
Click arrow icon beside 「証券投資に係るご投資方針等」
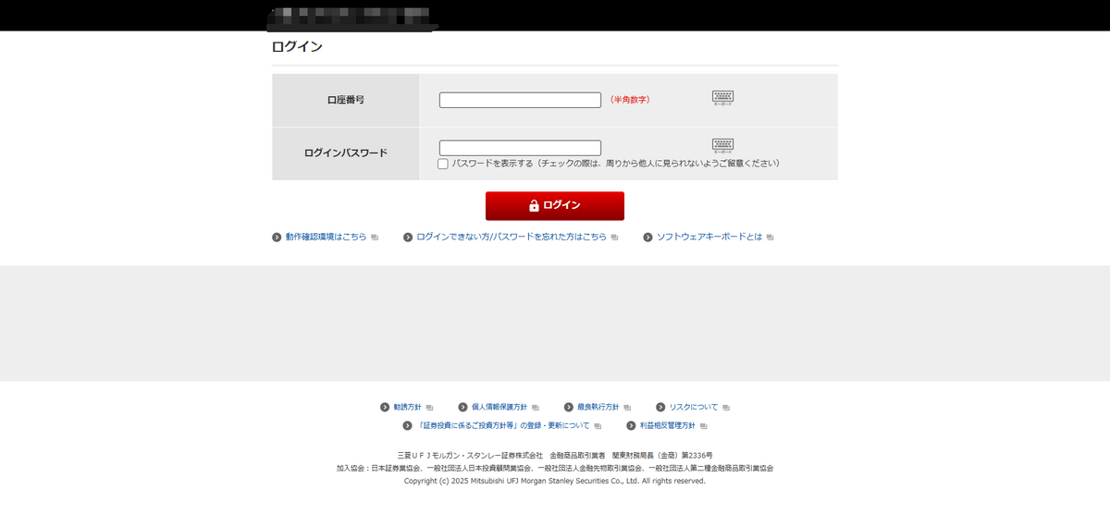pos(408,425)
